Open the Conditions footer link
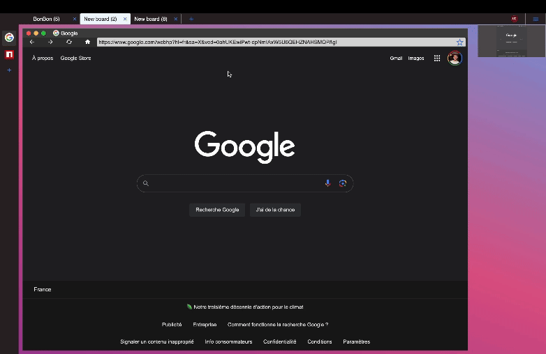546x354 pixels. click(320, 342)
